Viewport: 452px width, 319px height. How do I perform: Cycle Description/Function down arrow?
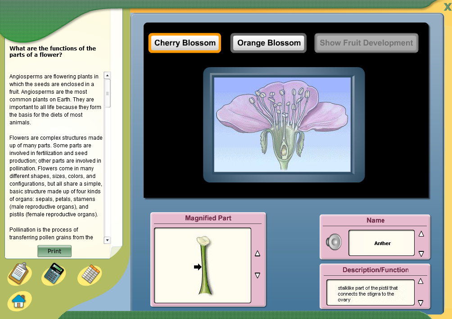[420, 303]
